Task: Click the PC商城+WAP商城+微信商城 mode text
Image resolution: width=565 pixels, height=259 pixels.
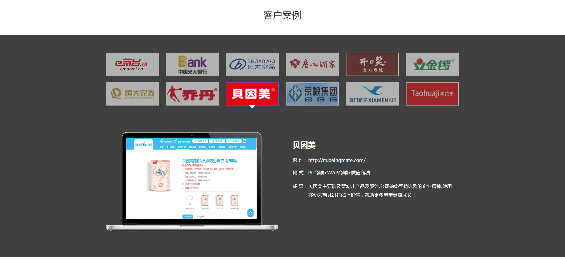Action: tap(339, 173)
